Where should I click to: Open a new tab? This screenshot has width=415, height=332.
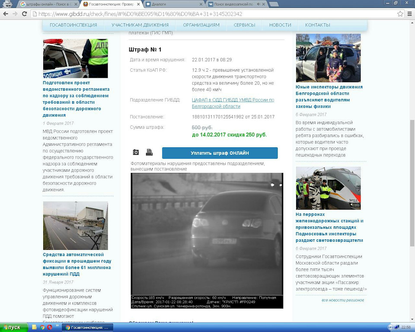pos(274,4)
